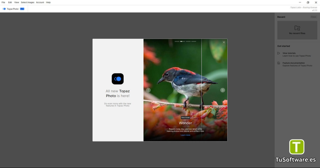The image size is (320, 168).
Task: Go to previous slide with left arrow
Action: pos(148,90)
